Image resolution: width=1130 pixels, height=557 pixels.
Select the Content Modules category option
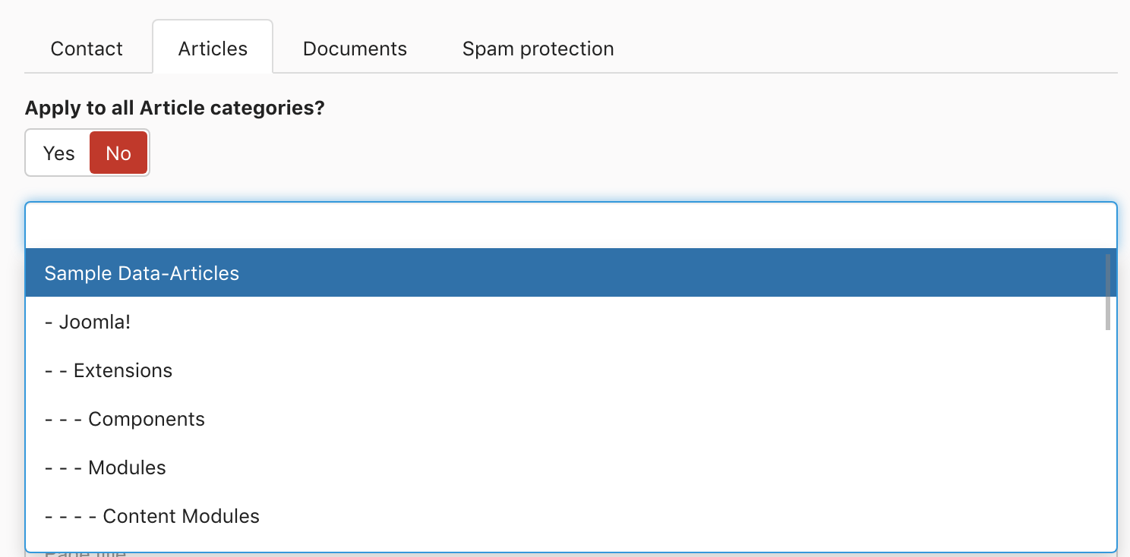(152, 516)
